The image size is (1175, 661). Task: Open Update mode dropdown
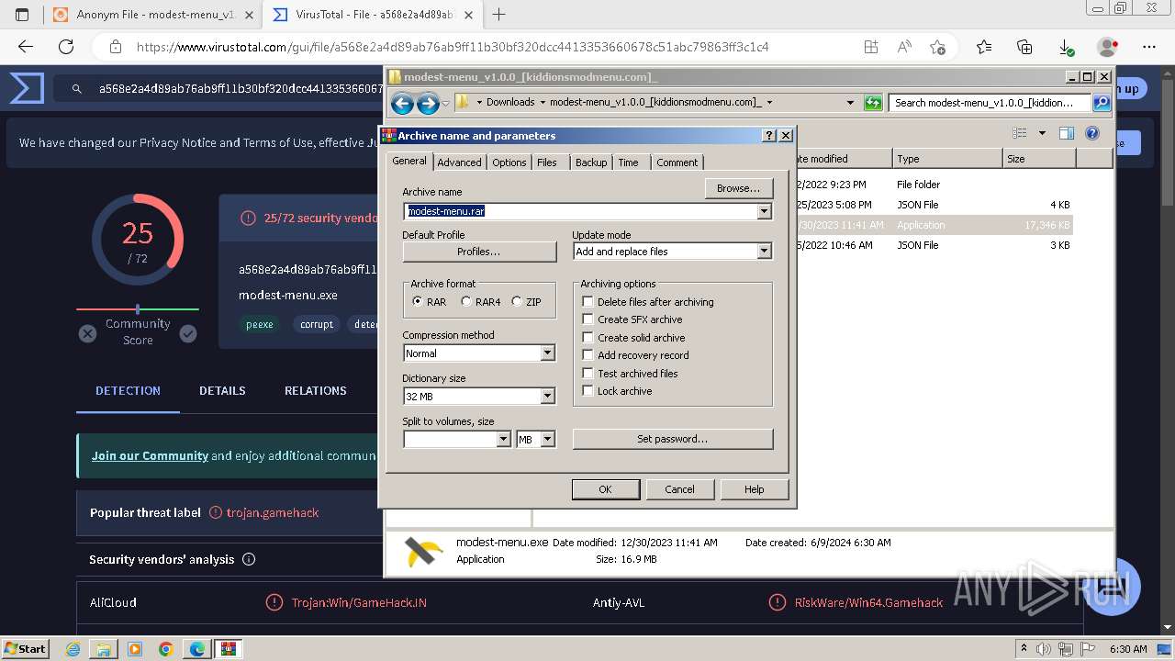(x=765, y=252)
